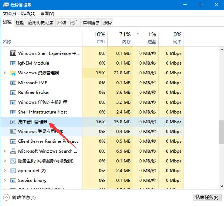The height and width of the screenshot is (206, 224).
Task: Select the Windows Shell Experience 主... row name
Action: click(x=49, y=53)
